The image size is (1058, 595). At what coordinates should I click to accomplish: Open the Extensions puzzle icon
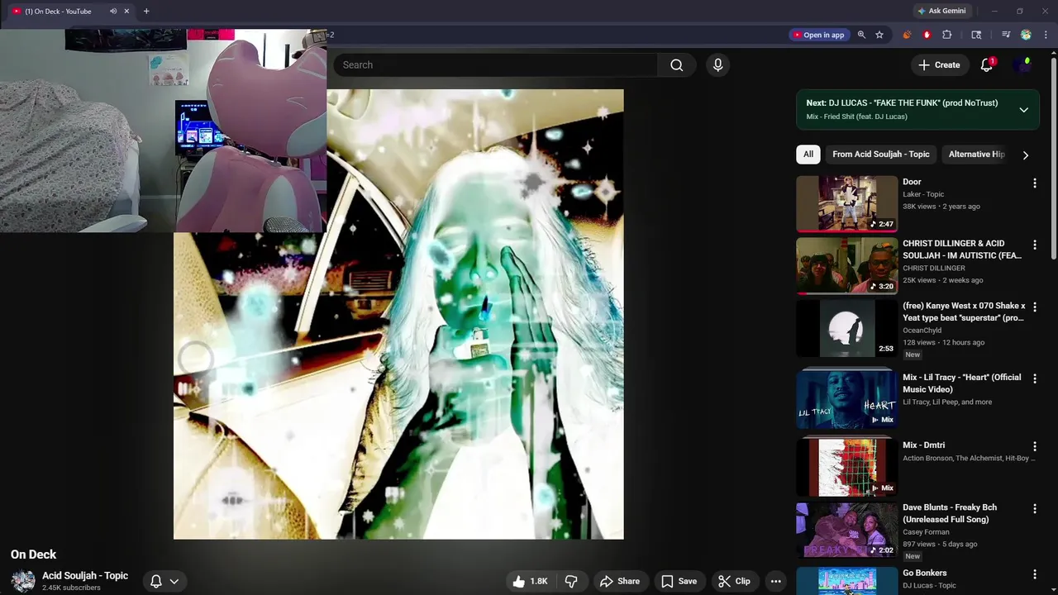(x=947, y=35)
